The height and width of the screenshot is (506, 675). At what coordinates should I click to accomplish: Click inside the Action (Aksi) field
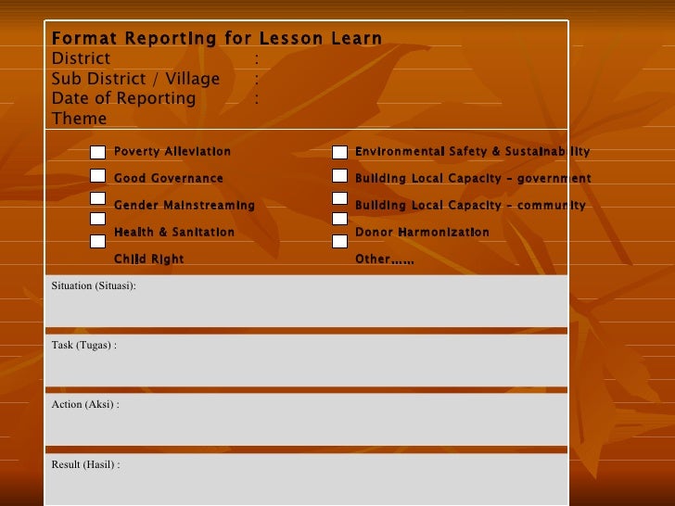coord(307,420)
